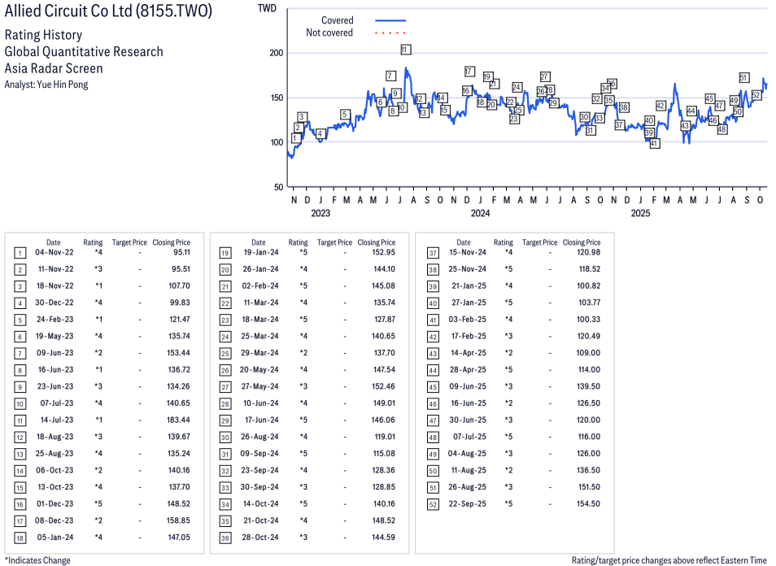Click the *Indicates Change footnote

(x=37, y=560)
